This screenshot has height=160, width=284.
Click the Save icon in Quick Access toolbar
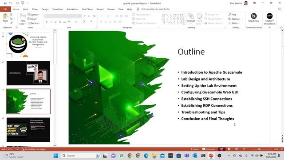coord(5,3)
